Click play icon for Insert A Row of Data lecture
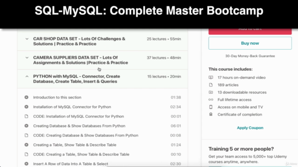 coord(27,164)
